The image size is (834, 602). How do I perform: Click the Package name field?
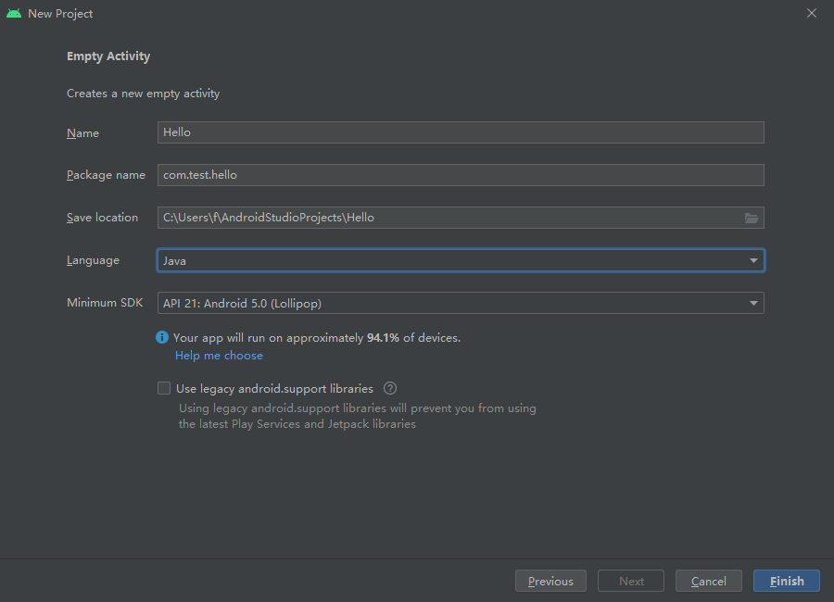point(461,175)
